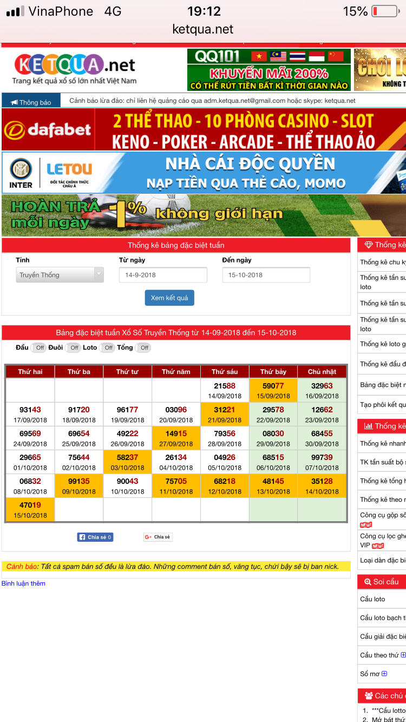Open the Tỉnh dropdown Truyền Thống
The height and width of the screenshot is (722, 406).
(x=60, y=275)
